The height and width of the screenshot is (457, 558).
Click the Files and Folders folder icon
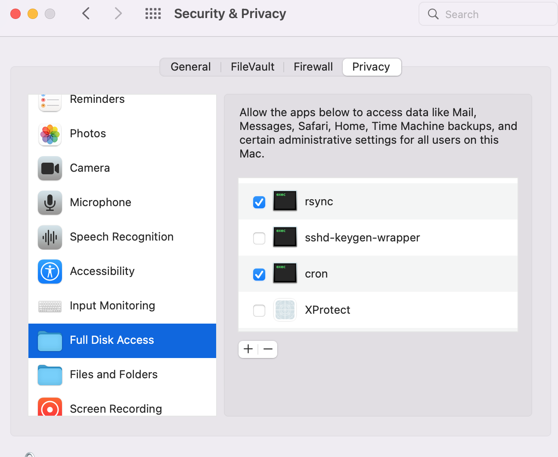50,375
